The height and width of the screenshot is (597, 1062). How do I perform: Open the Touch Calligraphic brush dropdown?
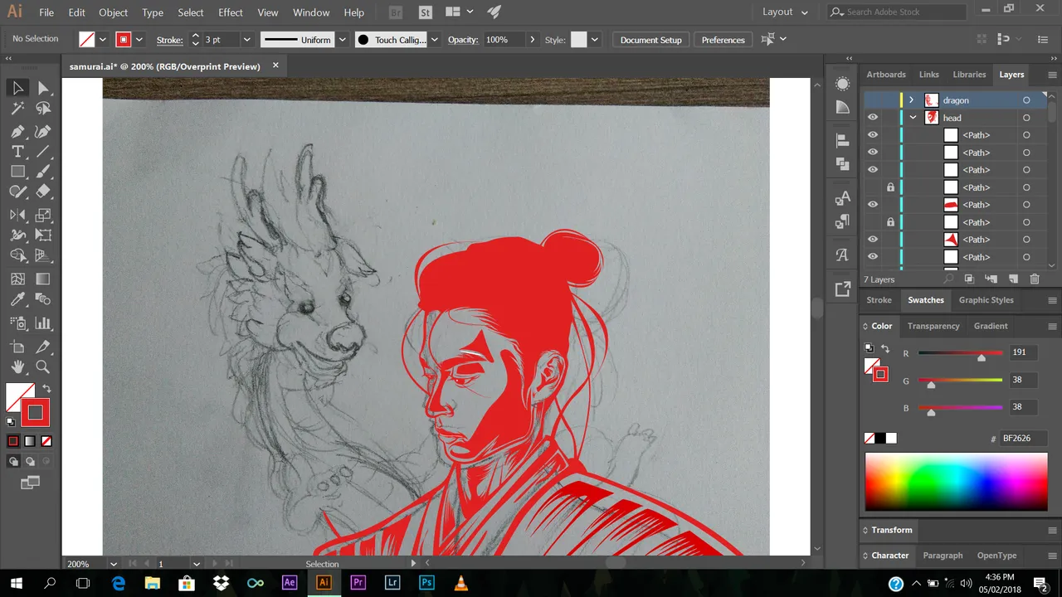[434, 40]
